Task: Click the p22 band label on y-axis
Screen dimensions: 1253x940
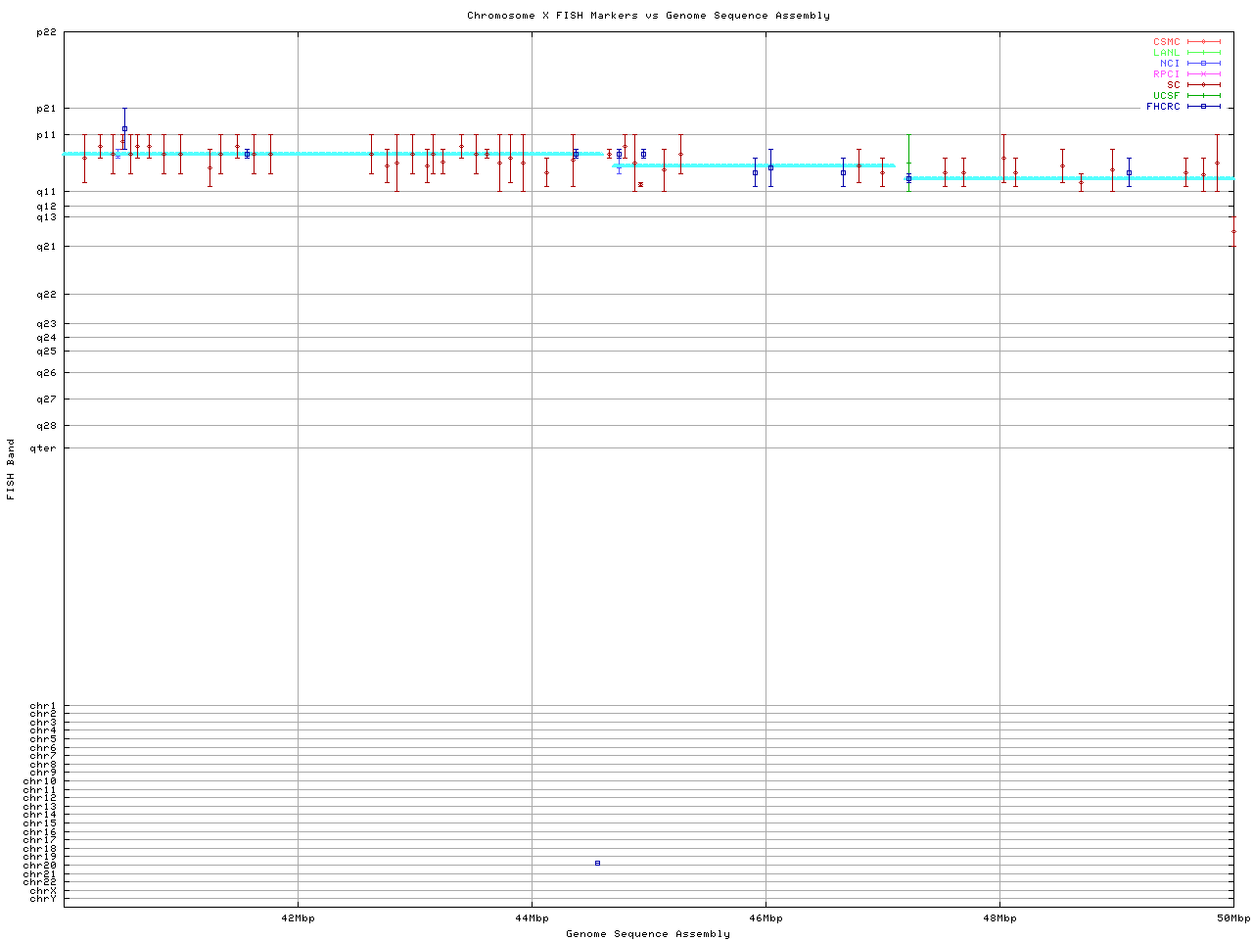Action: click(x=46, y=32)
